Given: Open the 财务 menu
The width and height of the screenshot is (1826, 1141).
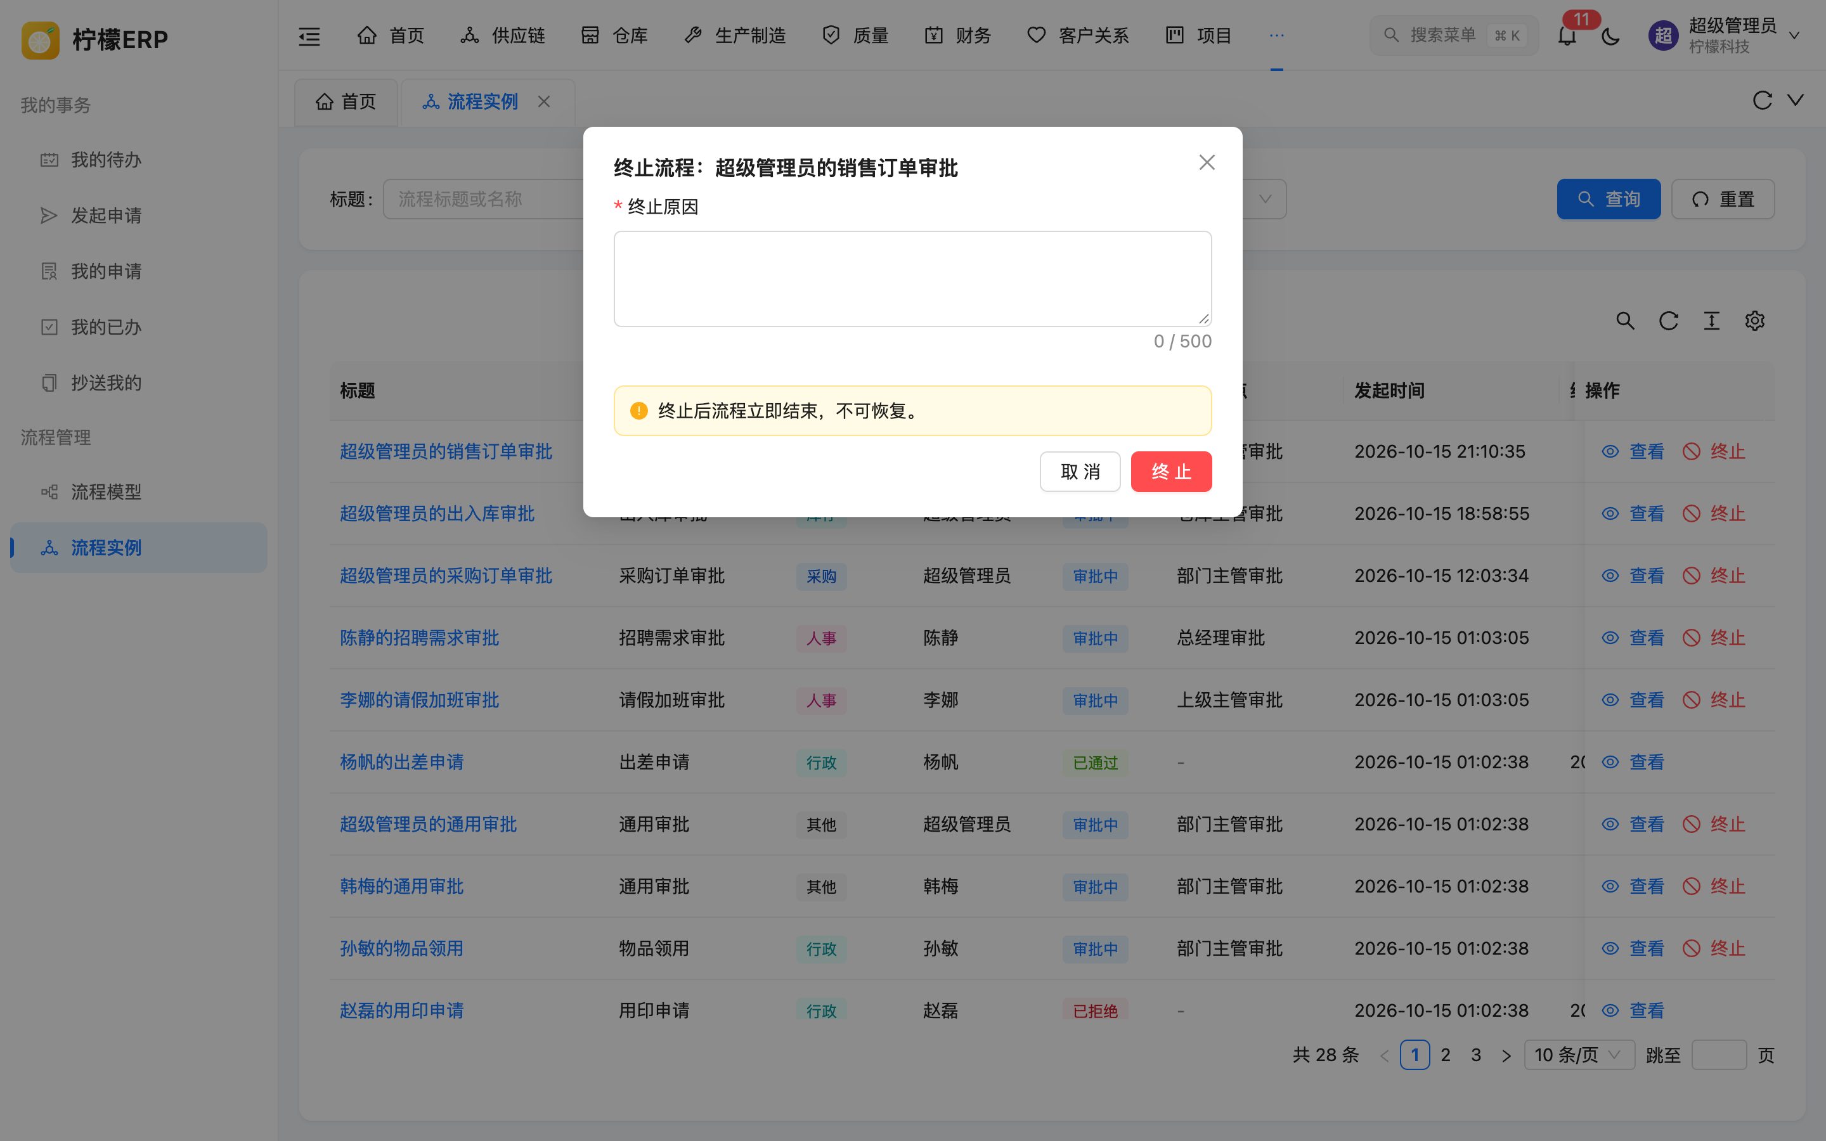Looking at the screenshot, I should (x=957, y=35).
